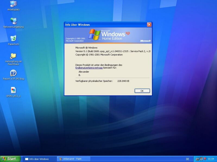The height and width of the screenshot is (162, 217).
Task: Click the Verfügbarer physikalischer Speicher label
Action: coord(94,81)
